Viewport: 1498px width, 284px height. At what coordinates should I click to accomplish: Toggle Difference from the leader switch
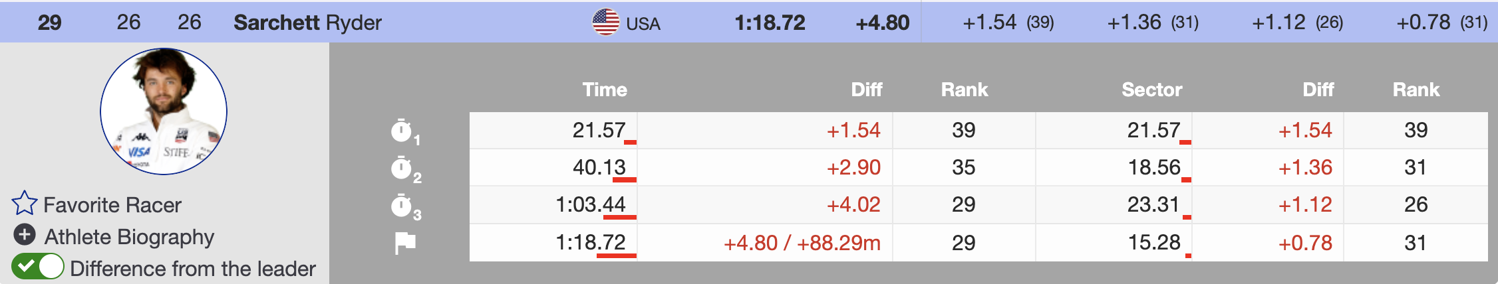[x=38, y=267]
